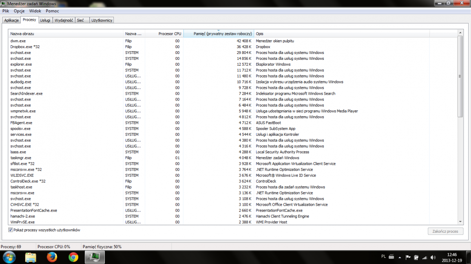The image size is (471, 264).
Task: Click the Task Manager title bar icon
Action: point(4,4)
